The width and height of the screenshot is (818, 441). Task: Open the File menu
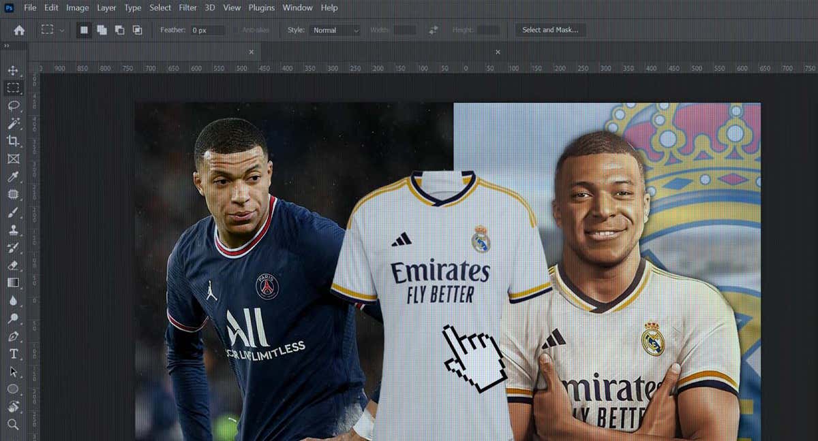coord(30,7)
